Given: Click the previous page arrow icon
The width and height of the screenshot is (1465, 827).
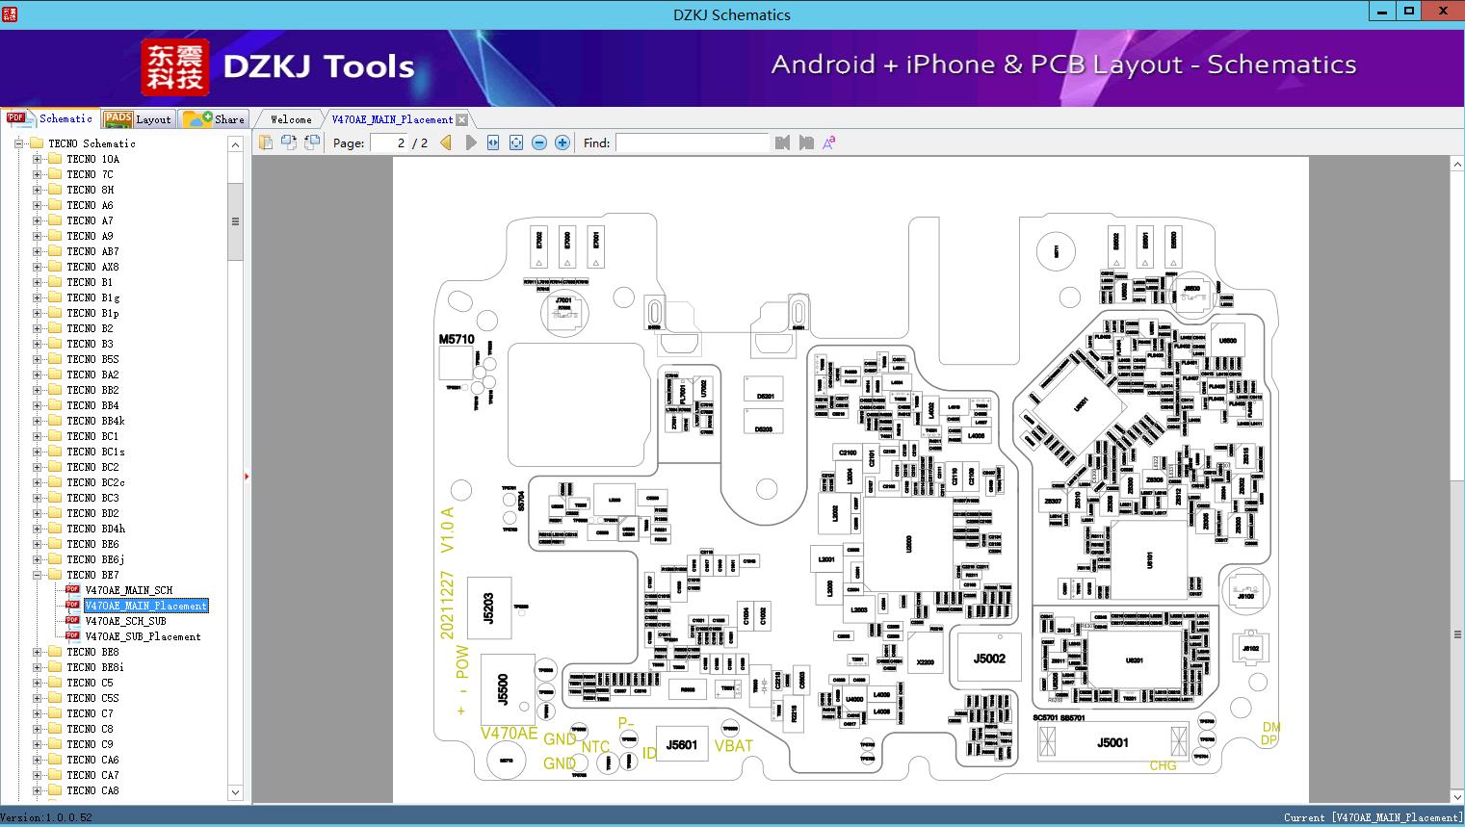Looking at the screenshot, I should coord(446,142).
